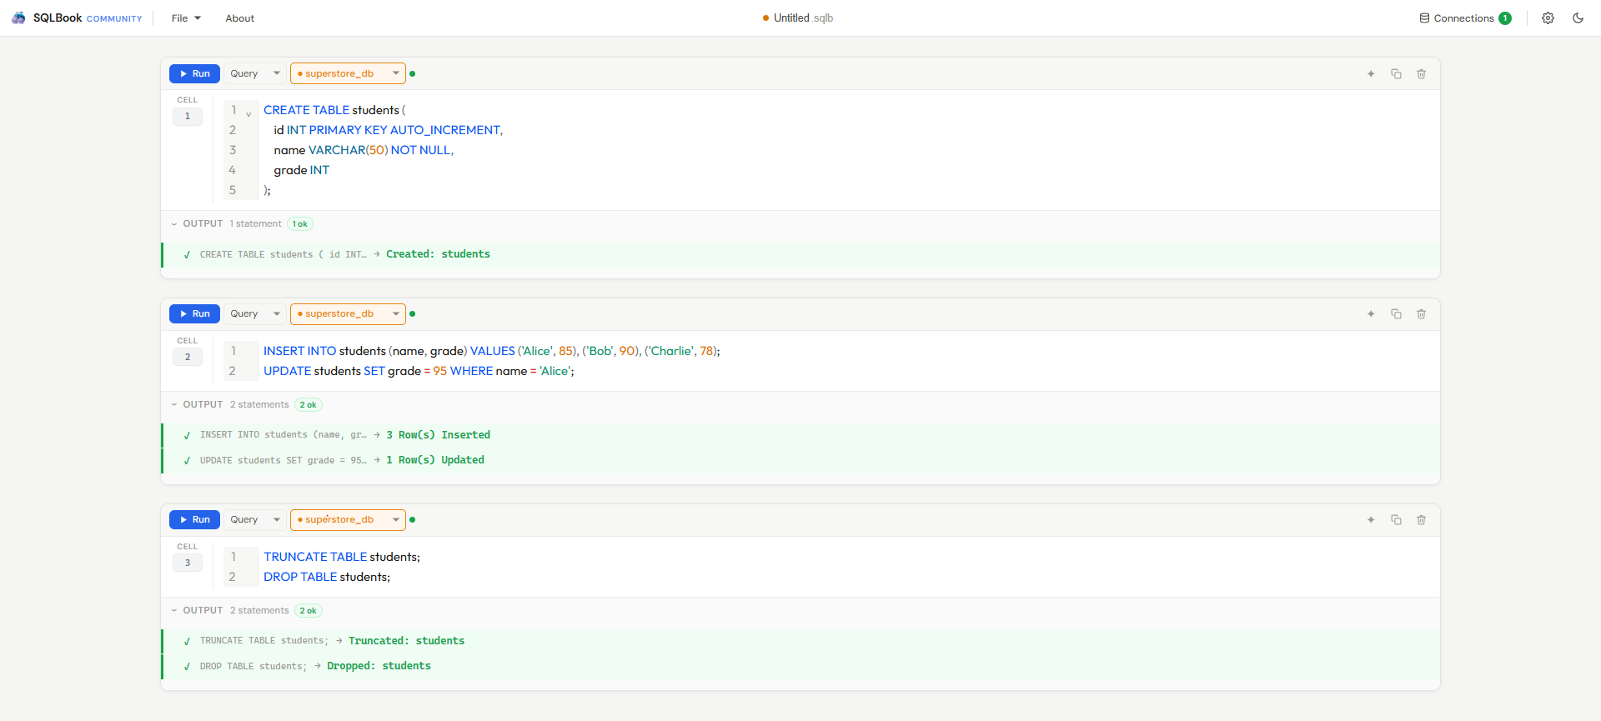Click the UPDATE students statement line
1601x721 pixels.
tap(419, 371)
